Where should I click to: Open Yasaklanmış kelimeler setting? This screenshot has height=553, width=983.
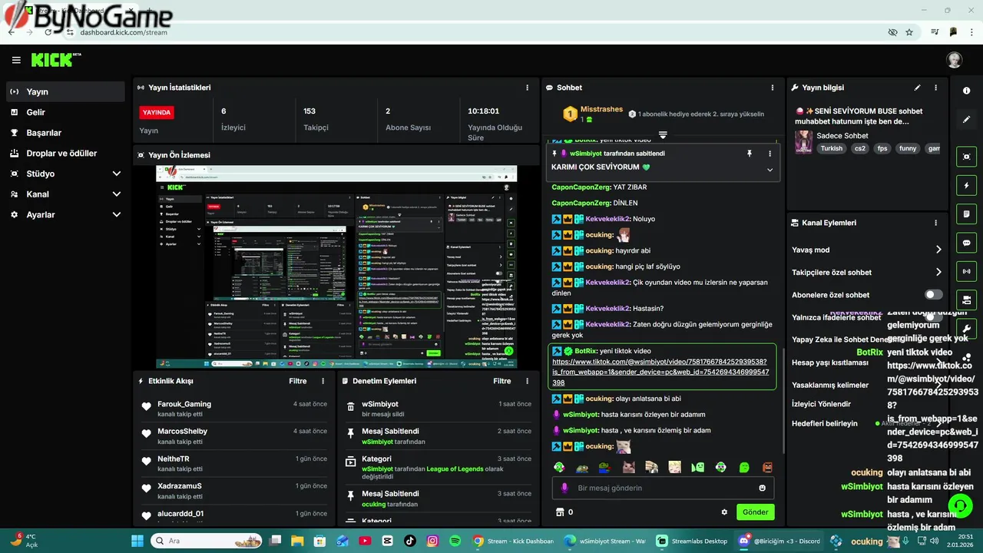(830, 385)
